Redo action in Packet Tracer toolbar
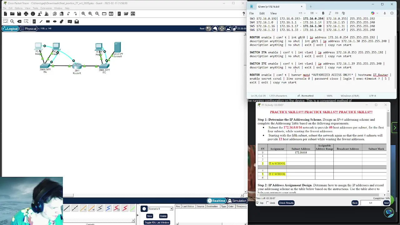 (x=75, y=14)
